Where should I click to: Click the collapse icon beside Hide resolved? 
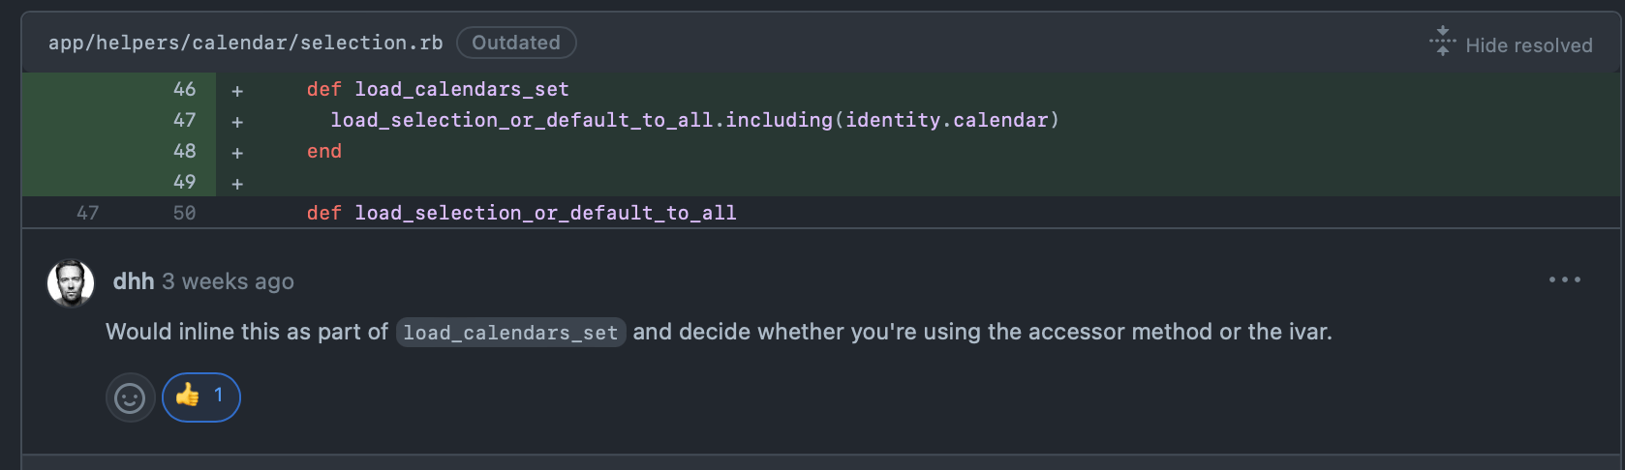click(1442, 42)
